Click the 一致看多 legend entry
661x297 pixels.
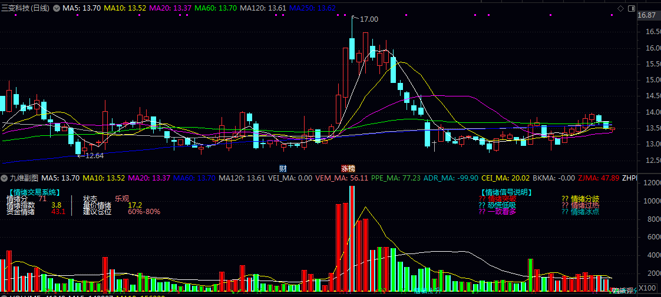tap(497, 212)
